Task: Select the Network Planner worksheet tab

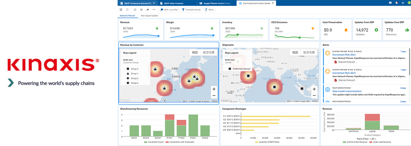Action: (x=128, y=16)
